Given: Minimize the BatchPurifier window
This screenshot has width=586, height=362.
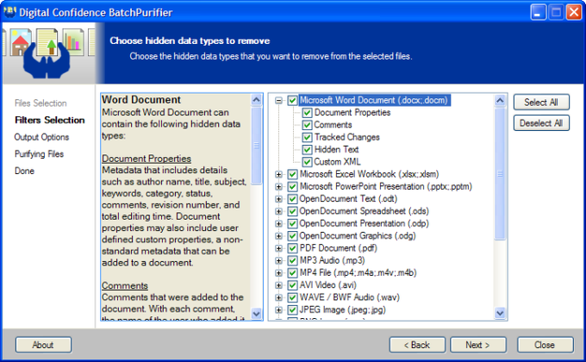Looking at the screenshot, I should [538, 12].
